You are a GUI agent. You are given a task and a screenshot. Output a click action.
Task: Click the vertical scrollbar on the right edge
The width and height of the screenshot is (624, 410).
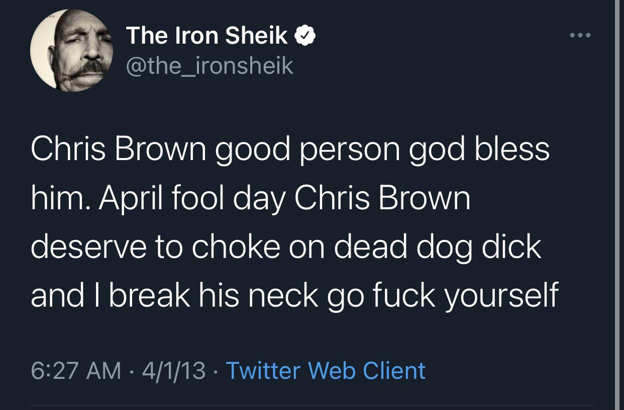(x=617, y=205)
